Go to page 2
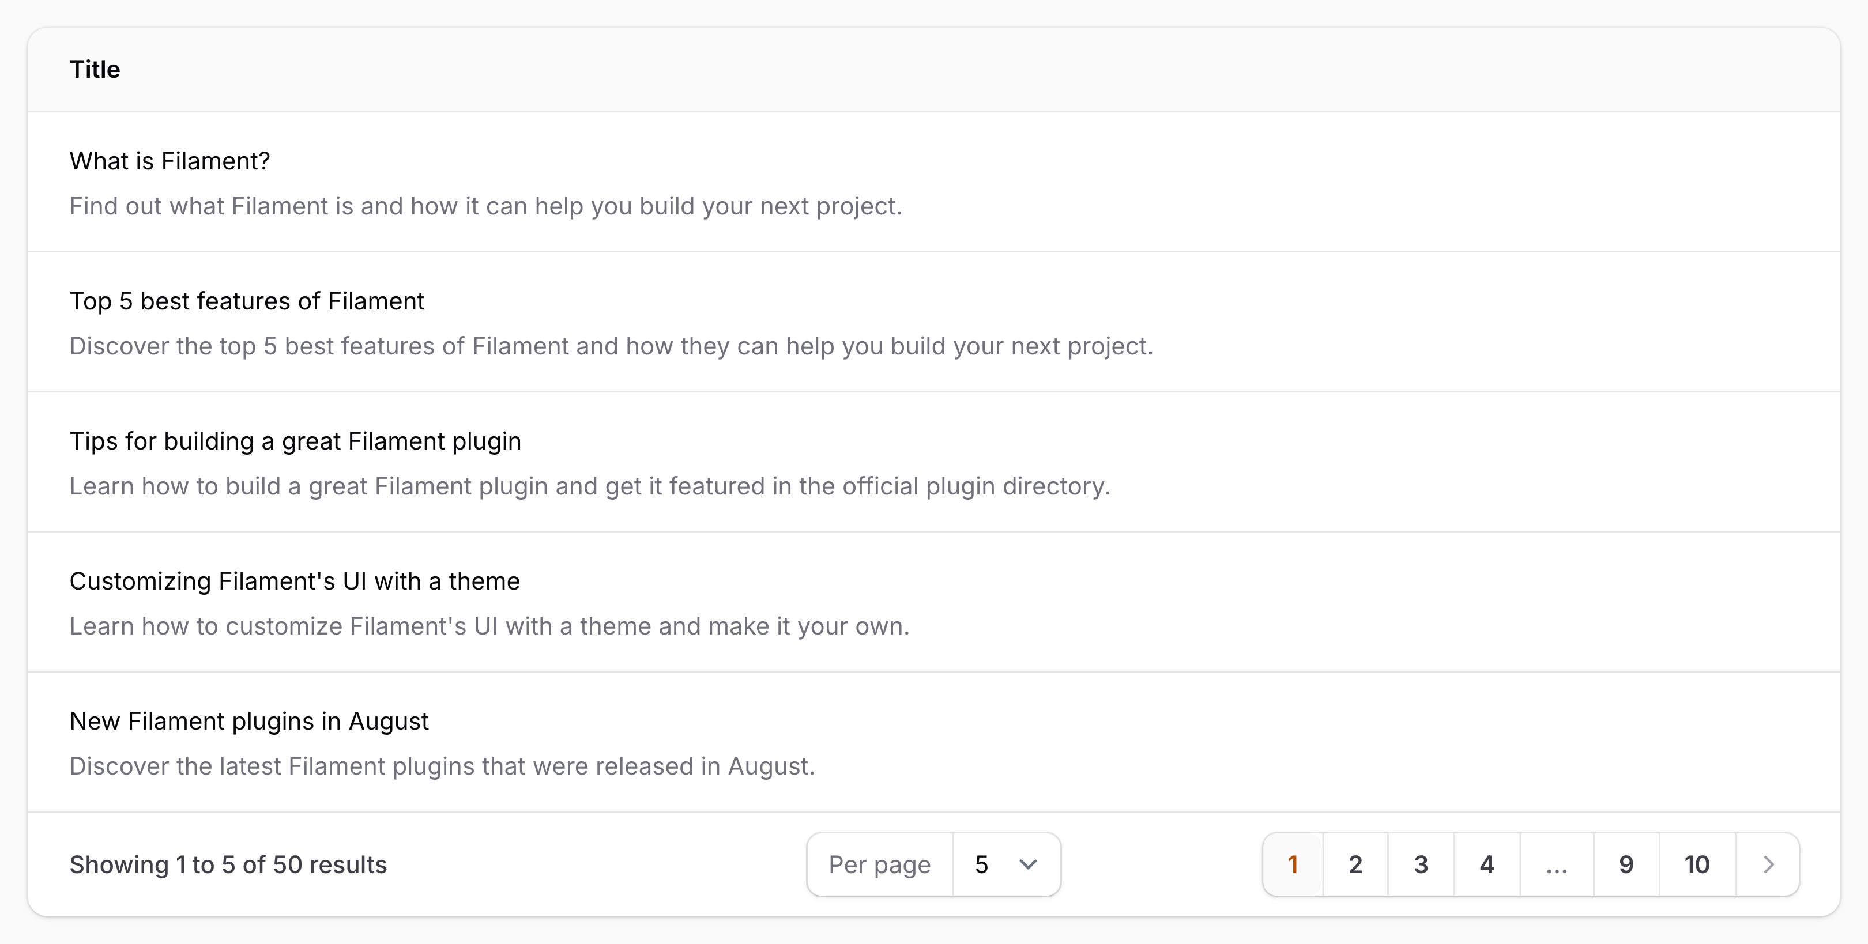Screen dimensions: 1868x944 pyautogui.click(x=1355, y=864)
